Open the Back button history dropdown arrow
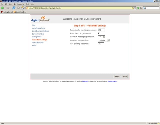This screenshot has width=160, height=125. [5, 8]
